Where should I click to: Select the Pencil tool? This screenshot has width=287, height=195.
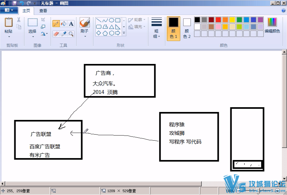(x=56, y=24)
